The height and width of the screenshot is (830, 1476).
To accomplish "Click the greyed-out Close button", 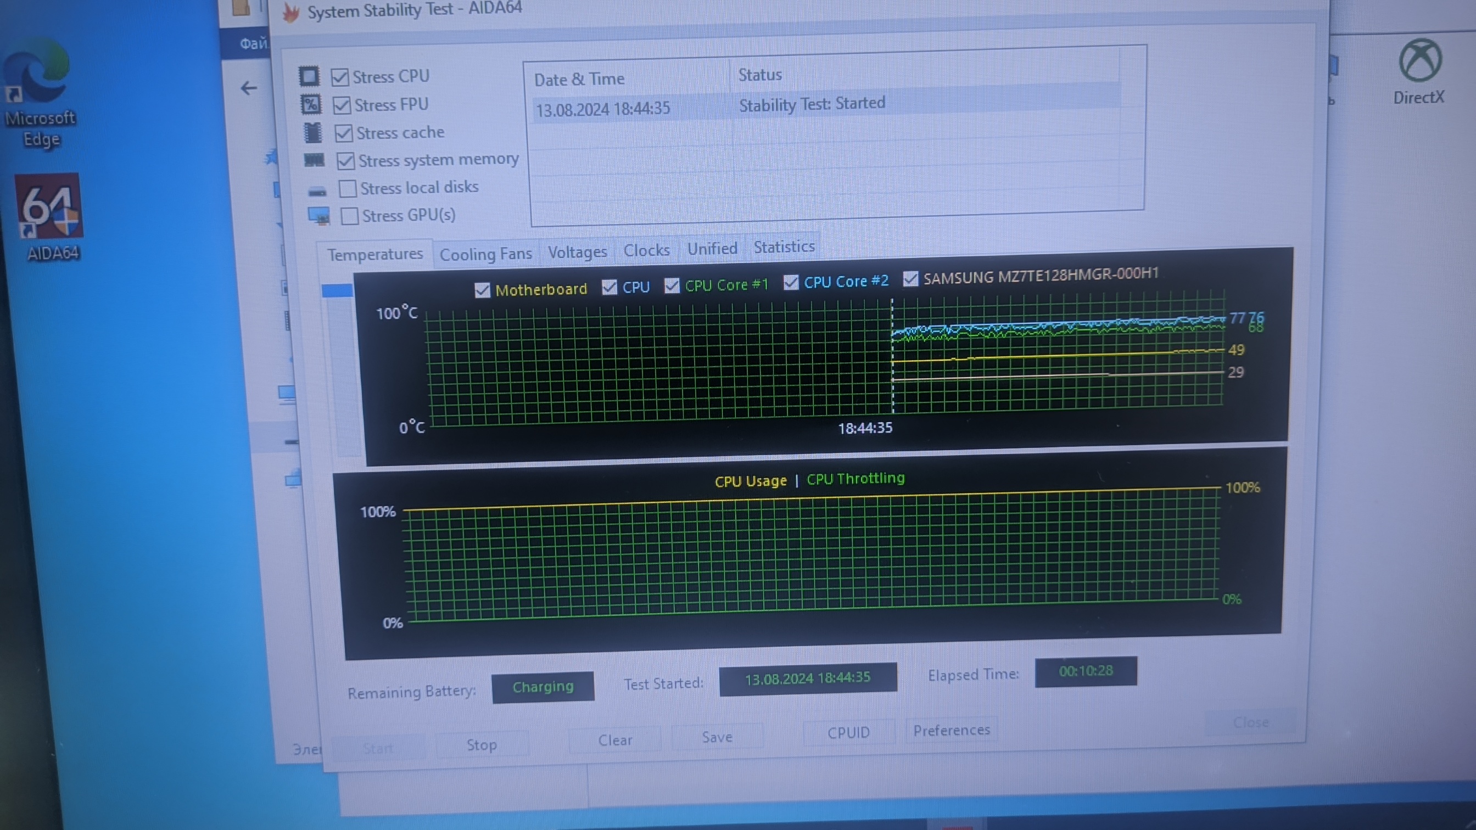I will (1251, 722).
